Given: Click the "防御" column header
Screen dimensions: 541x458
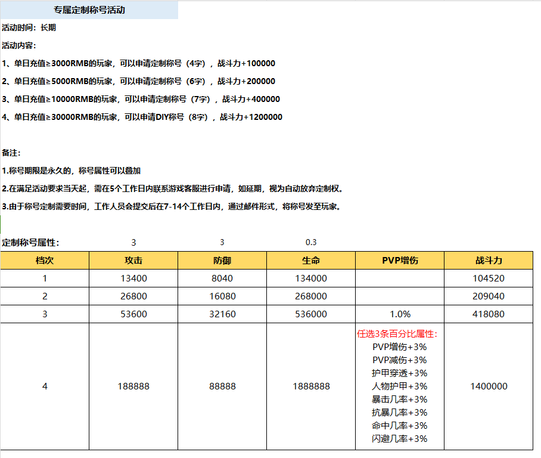Looking at the screenshot, I should (222, 261).
